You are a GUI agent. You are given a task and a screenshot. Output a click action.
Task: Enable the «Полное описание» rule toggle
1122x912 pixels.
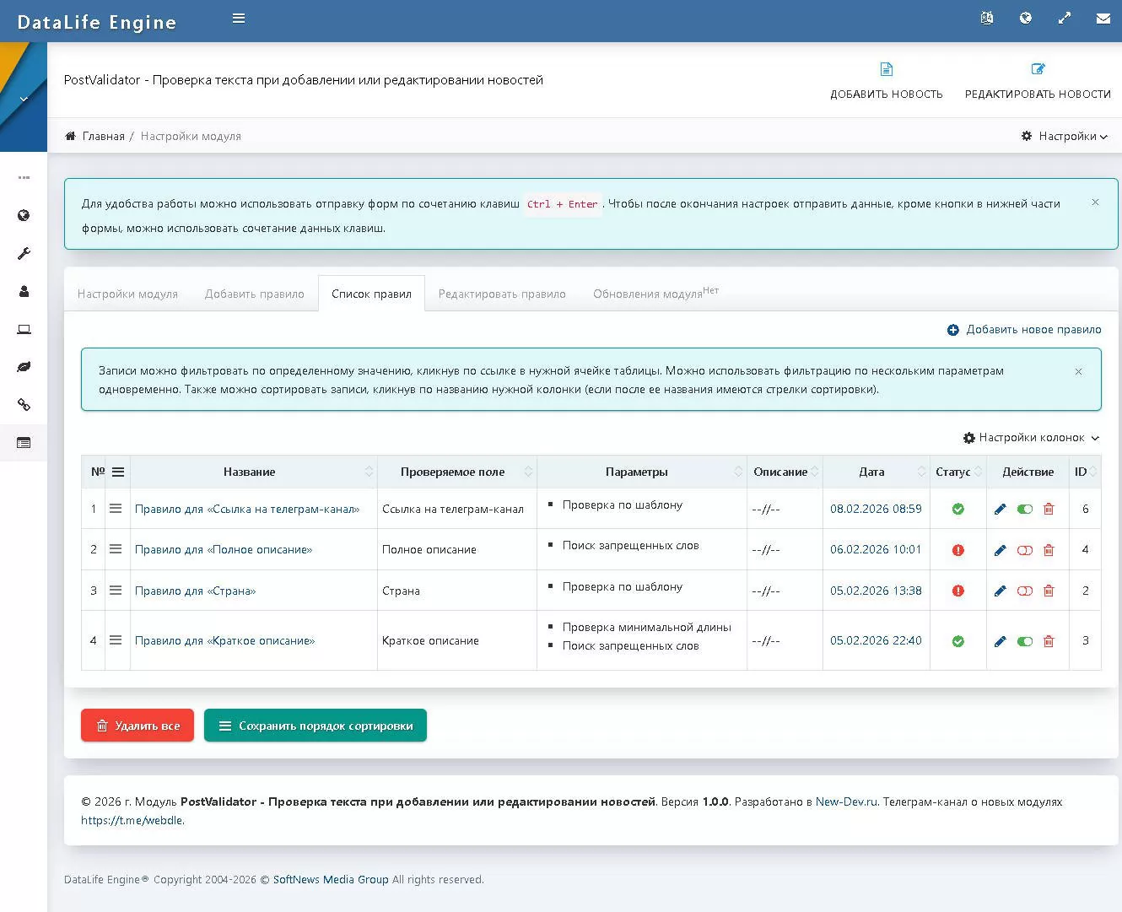[1025, 550]
